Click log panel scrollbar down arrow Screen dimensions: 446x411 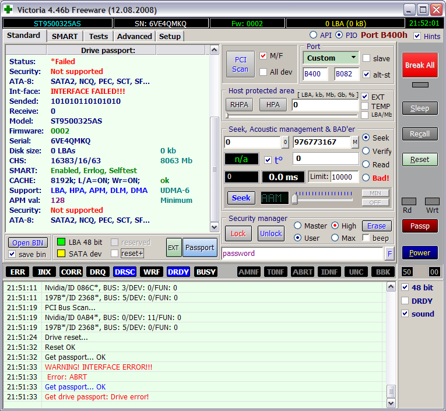pos(391,403)
